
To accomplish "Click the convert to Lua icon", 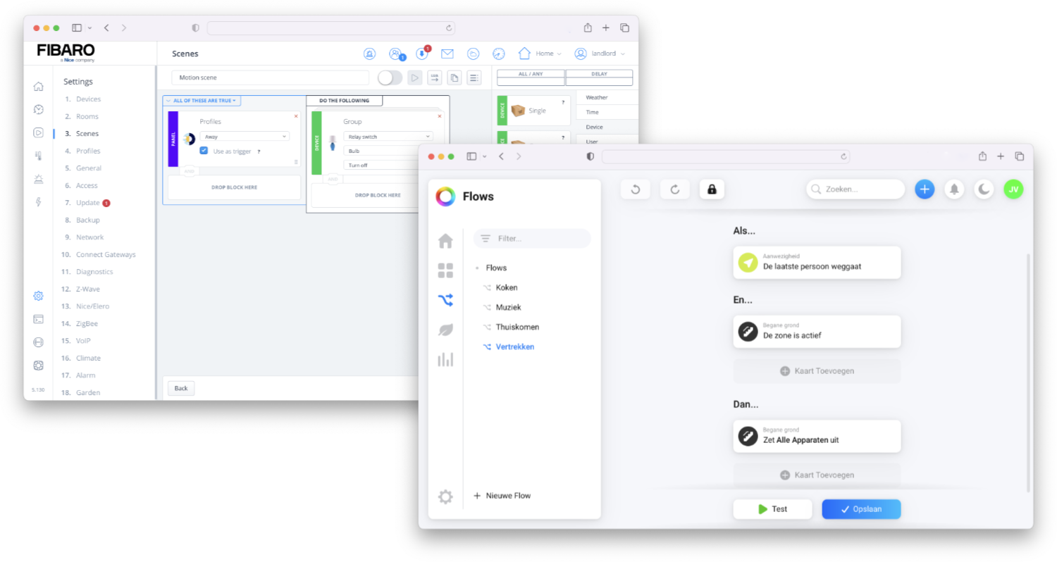I will click(x=435, y=77).
